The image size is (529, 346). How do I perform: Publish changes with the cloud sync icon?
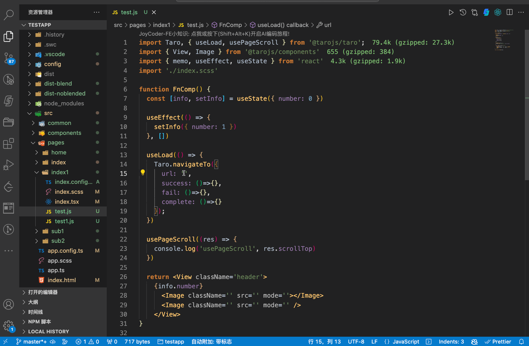[x=53, y=341]
